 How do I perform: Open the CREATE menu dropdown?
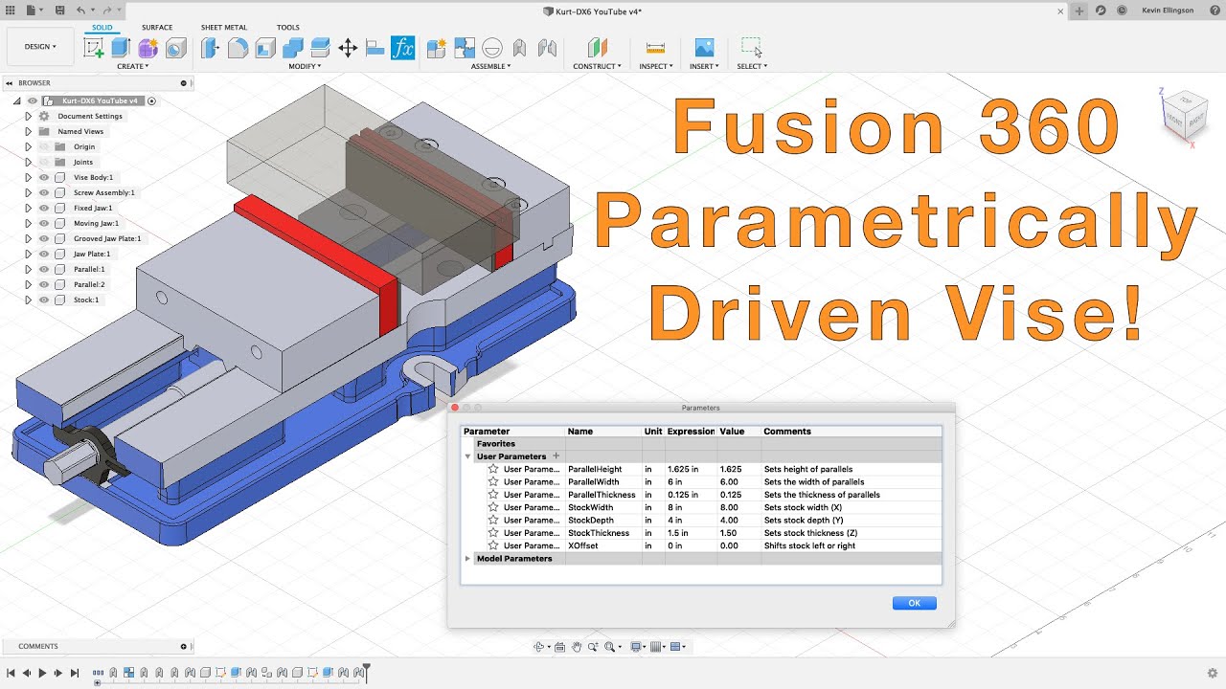[x=132, y=66]
